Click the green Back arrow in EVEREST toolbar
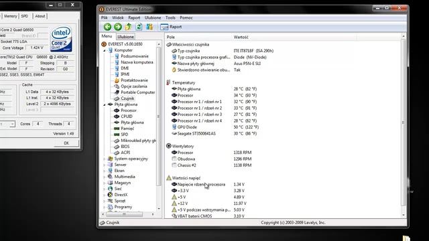The image size is (429, 241). tap(107, 27)
